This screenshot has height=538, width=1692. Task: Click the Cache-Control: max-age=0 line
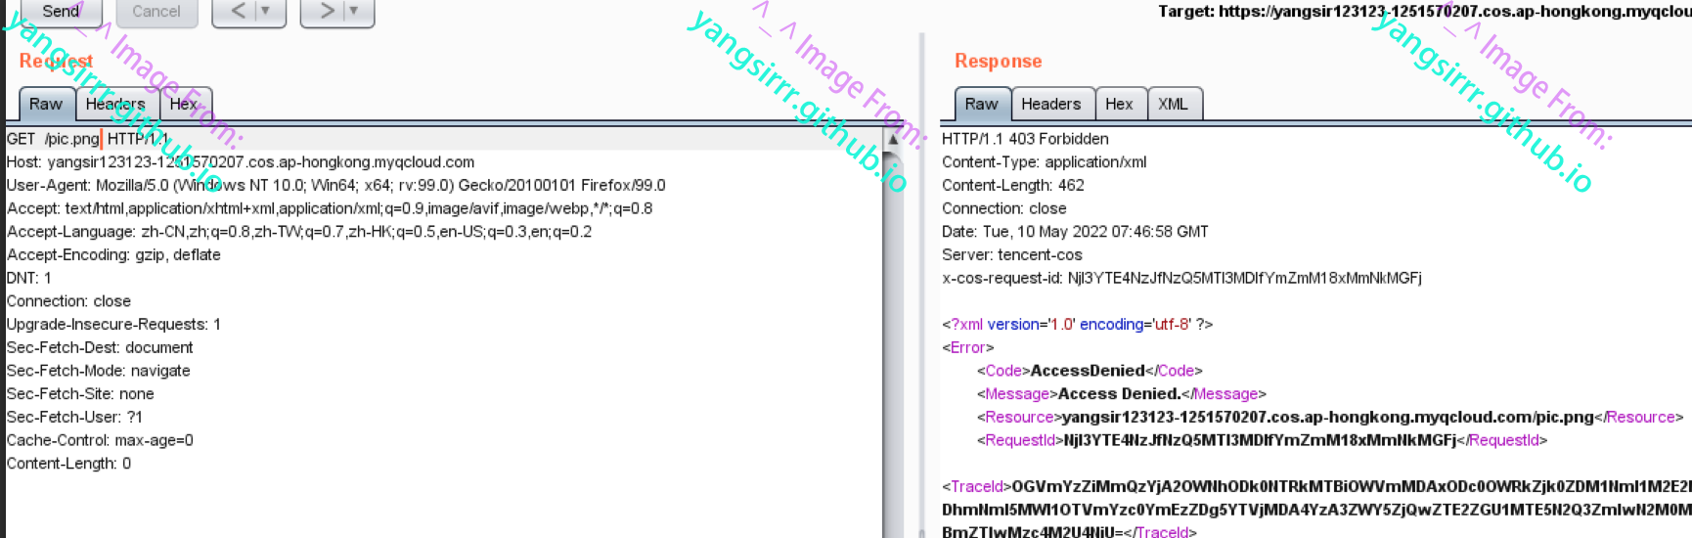click(100, 441)
